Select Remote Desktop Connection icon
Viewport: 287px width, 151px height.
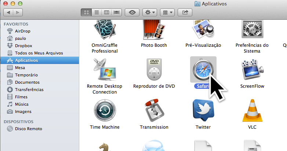tap(105, 69)
